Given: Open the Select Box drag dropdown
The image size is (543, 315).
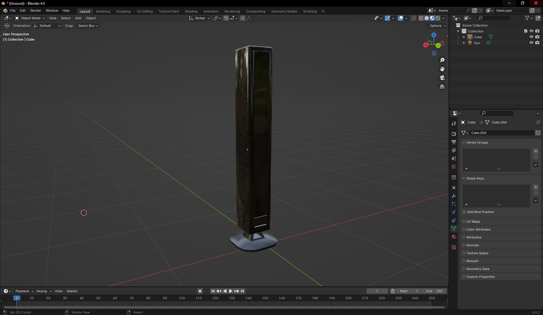Looking at the screenshot, I should (x=88, y=26).
